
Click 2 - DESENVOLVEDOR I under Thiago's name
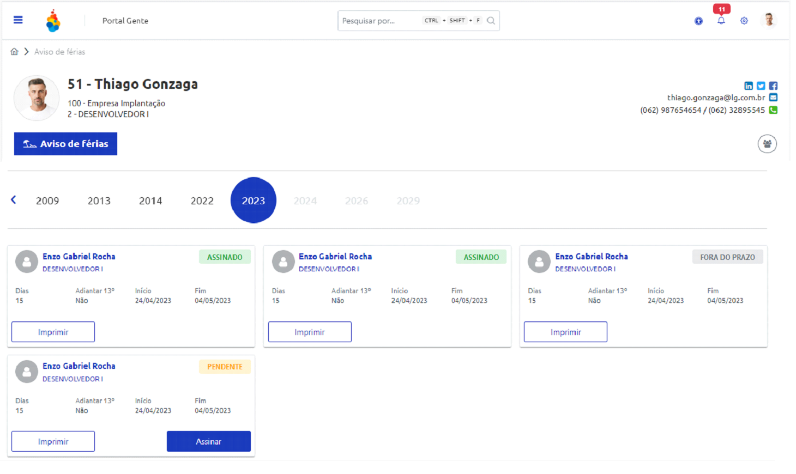coord(108,114)
